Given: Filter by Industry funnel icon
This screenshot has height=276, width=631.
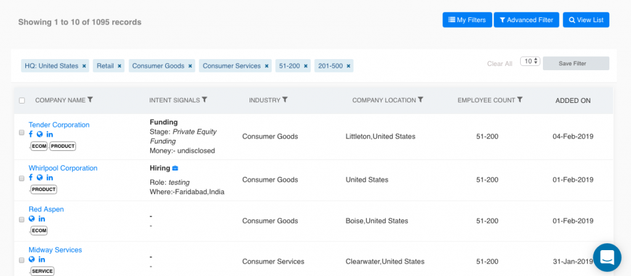Looking at the screenshot, I should point(285,99).
